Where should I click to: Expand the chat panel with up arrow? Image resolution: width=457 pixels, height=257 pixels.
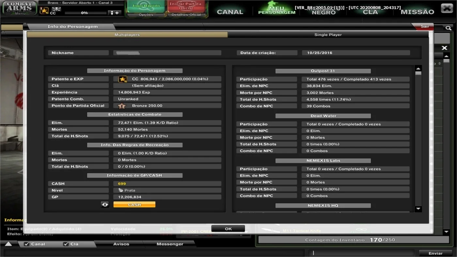(8, 244)
